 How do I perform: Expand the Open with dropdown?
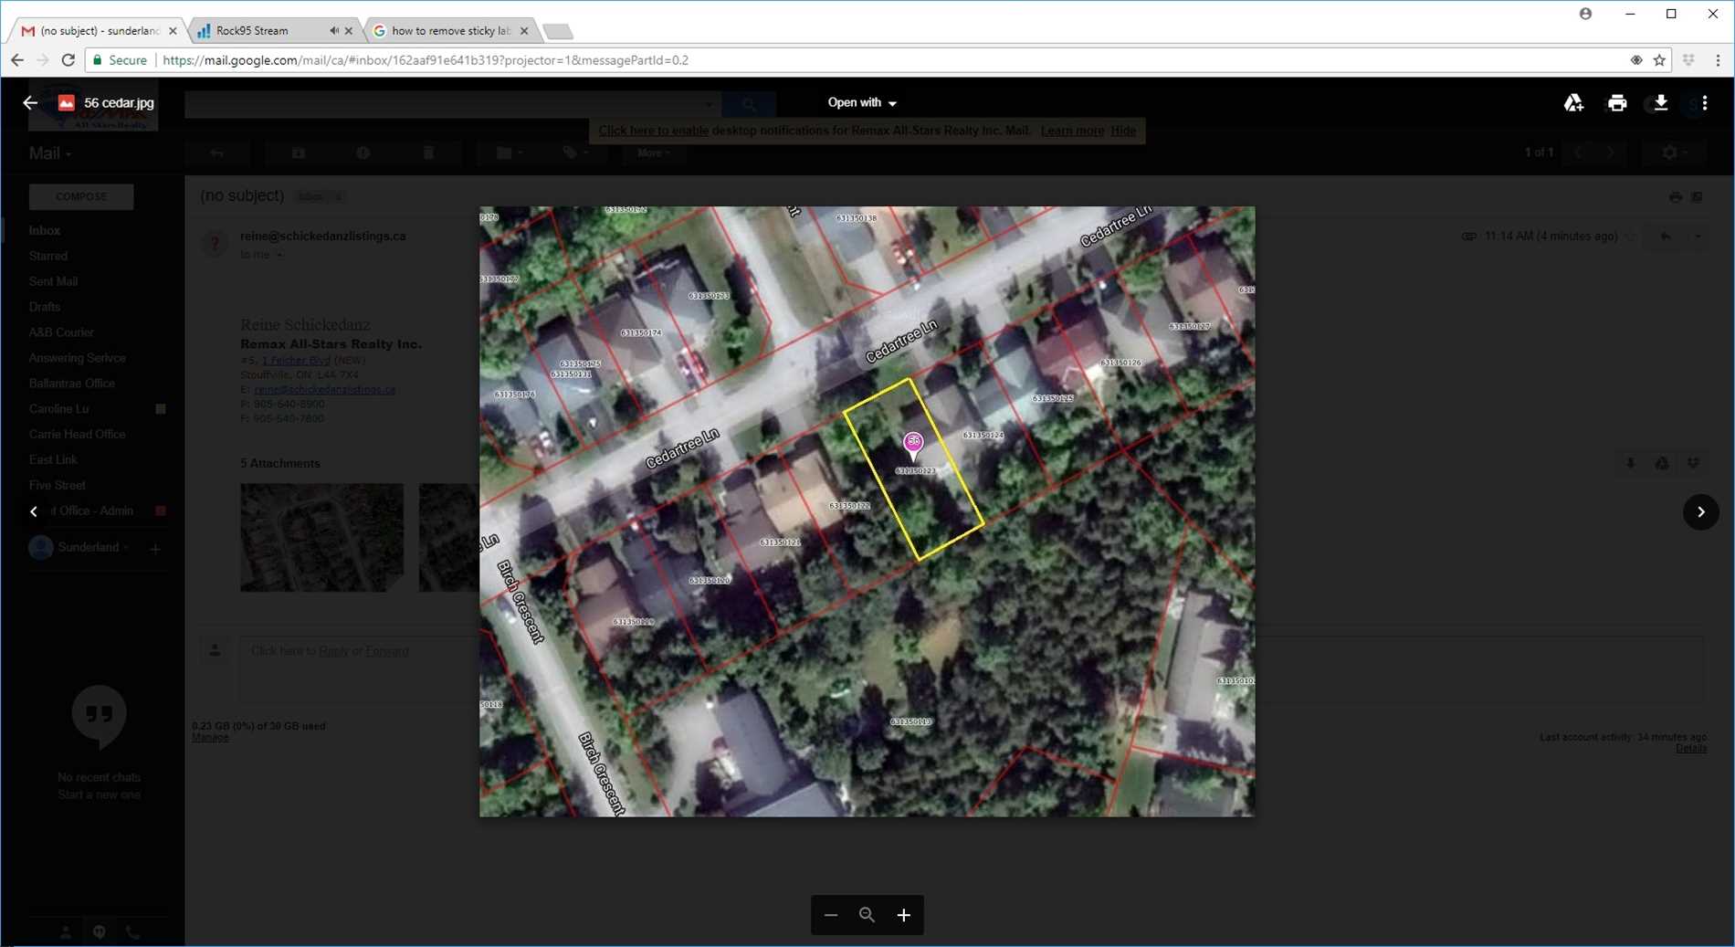point(862,102)
